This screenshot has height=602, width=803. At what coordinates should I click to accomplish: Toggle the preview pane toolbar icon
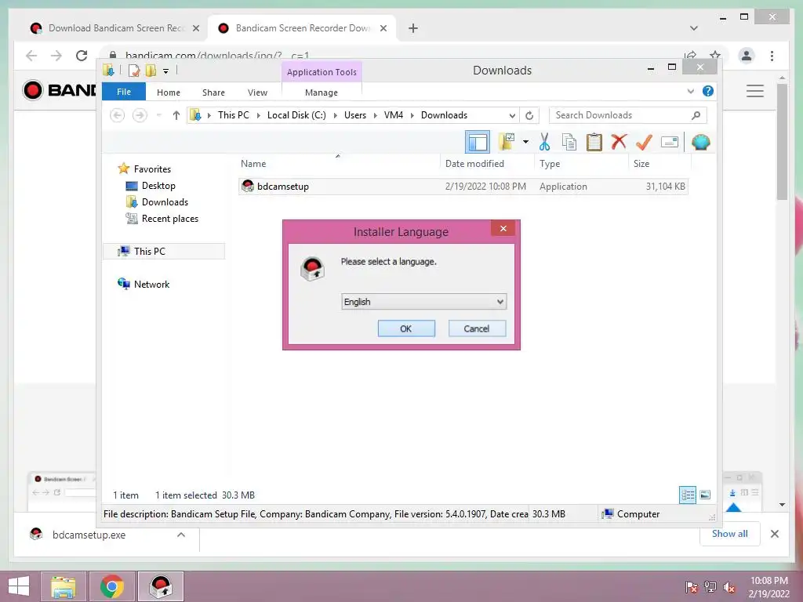[x=478, y=143]
